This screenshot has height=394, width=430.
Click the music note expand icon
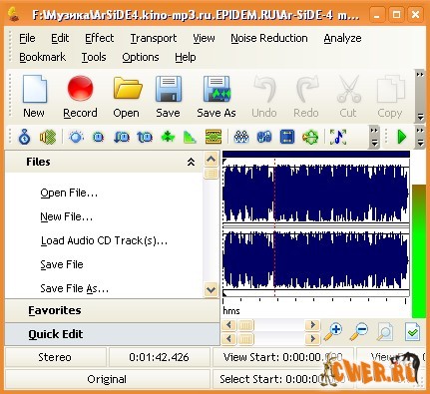[x=338, y=137]
